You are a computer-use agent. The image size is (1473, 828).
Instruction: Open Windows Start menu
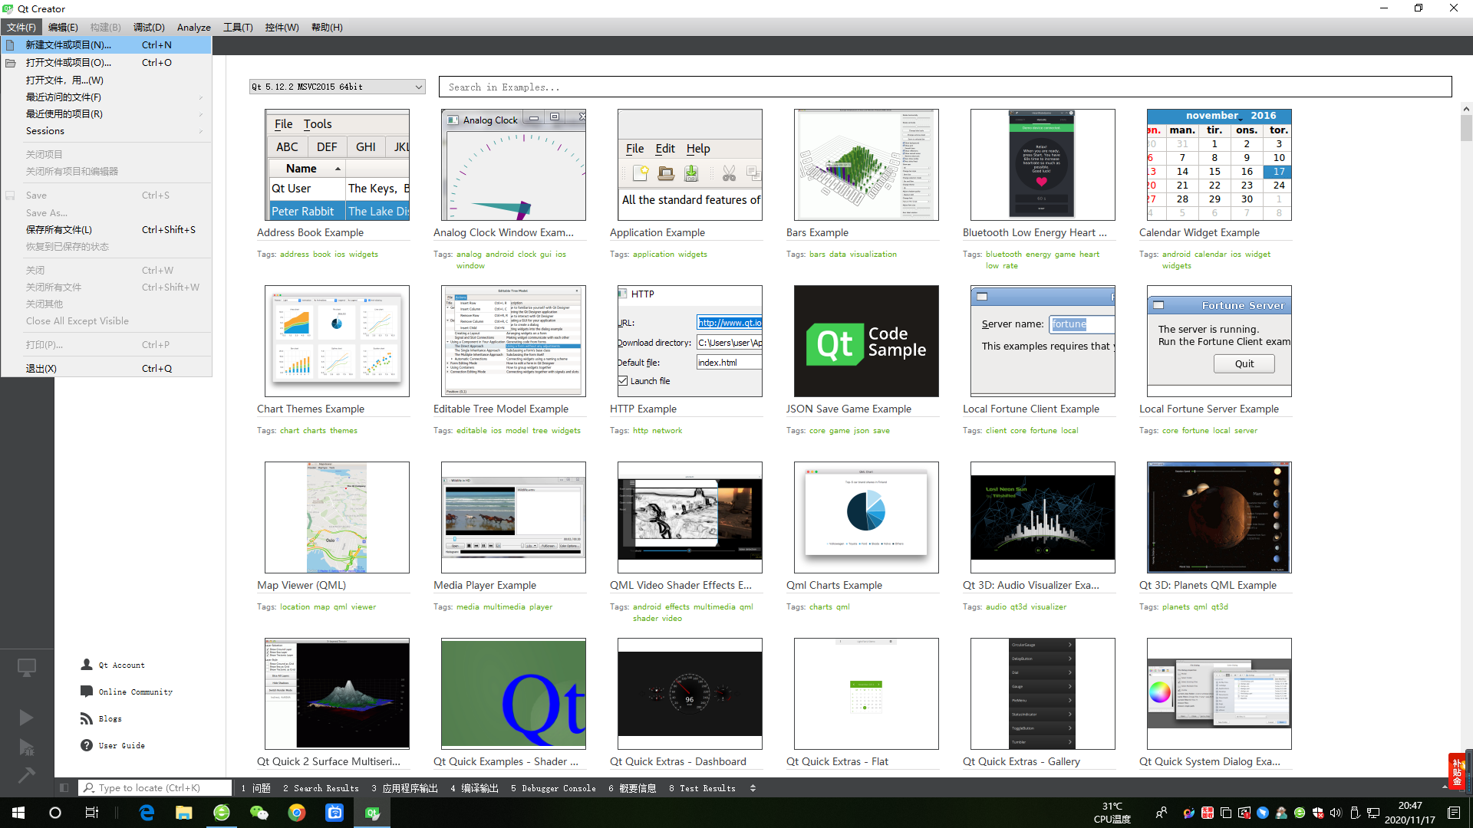point(18,813)
